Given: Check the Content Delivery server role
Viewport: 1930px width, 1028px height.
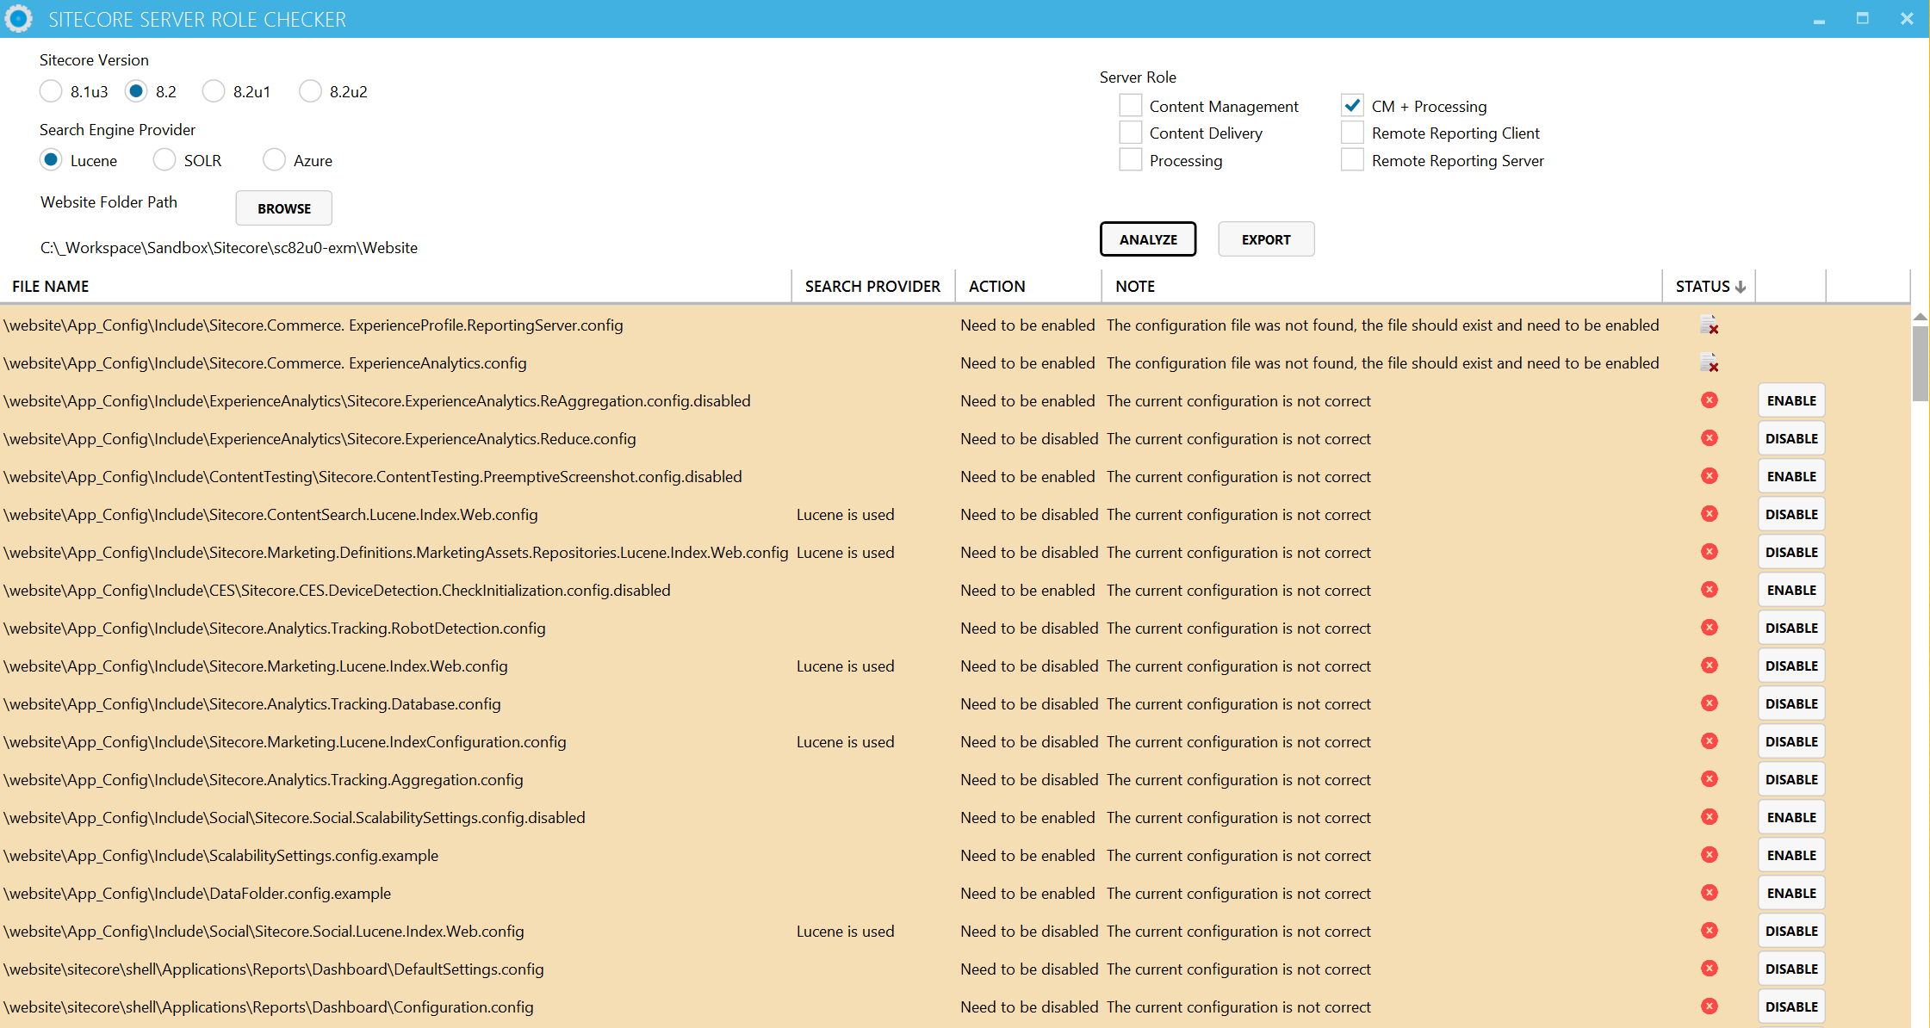Looking at the screenshot, I should 1130,133.
